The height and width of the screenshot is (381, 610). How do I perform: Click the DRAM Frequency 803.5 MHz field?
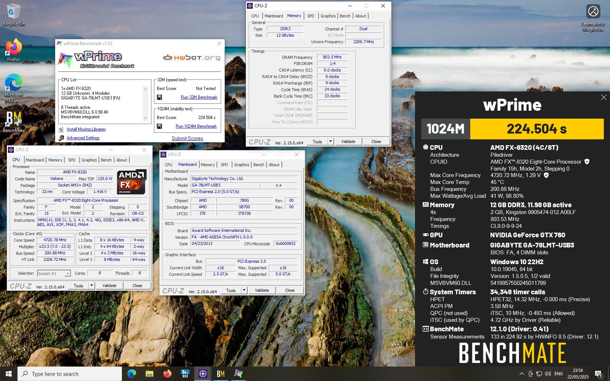332,57
